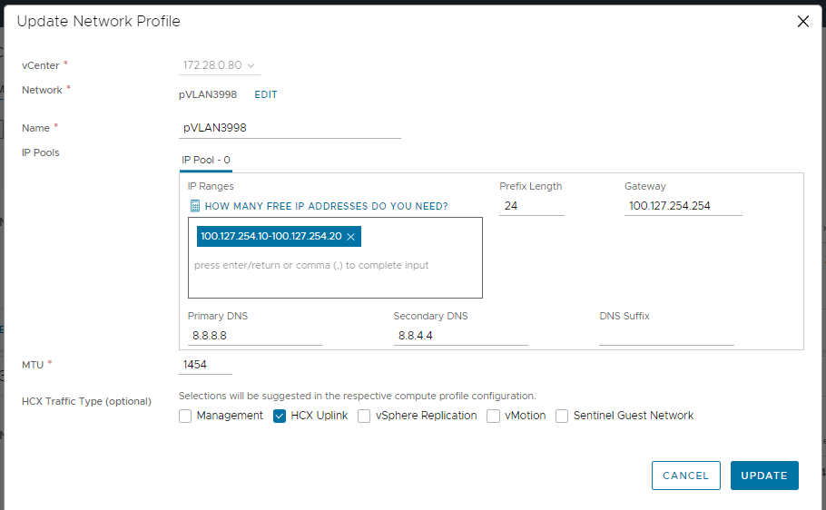The height and width of the screenshot is (510, 826).
Task: Click the MTU value field
Action: click(x=205, y=365)
